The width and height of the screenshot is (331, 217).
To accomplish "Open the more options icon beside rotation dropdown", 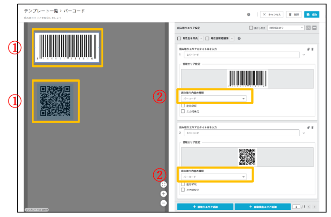I will click(x=314, y=28).
